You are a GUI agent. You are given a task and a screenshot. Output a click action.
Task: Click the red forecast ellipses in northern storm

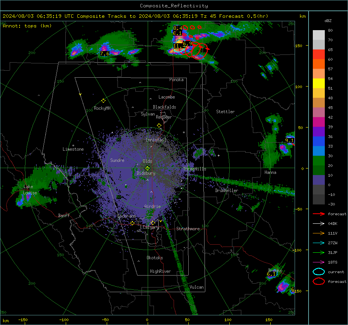[x=196, y=50]
